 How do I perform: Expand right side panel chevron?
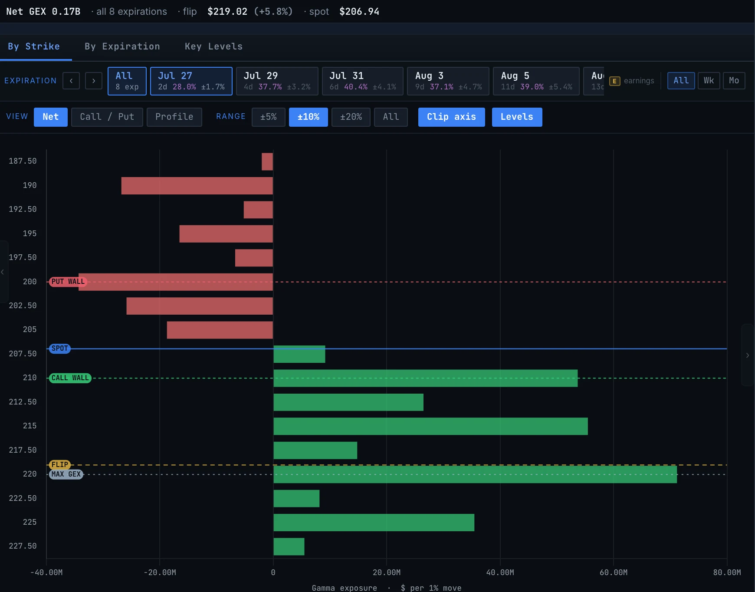748,355
